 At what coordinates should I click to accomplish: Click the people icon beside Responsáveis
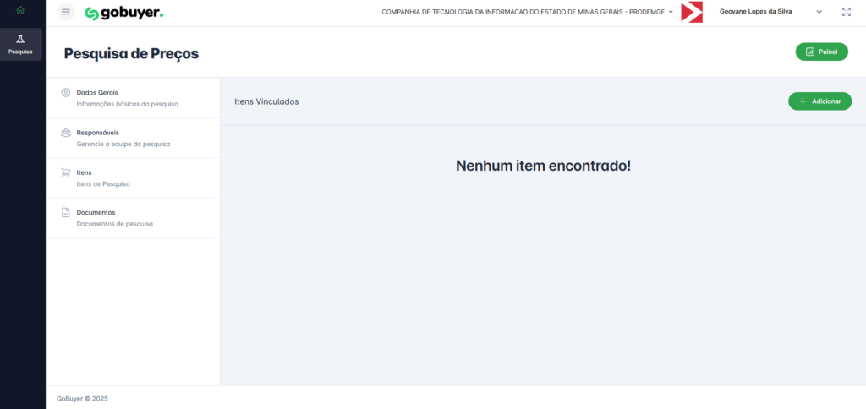pyautogui.click(x=66, y=133)
